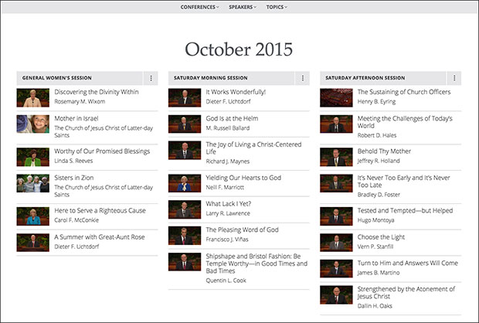Click thumbnail for Here to Serve a Righteous Cause

pos(33,216)
